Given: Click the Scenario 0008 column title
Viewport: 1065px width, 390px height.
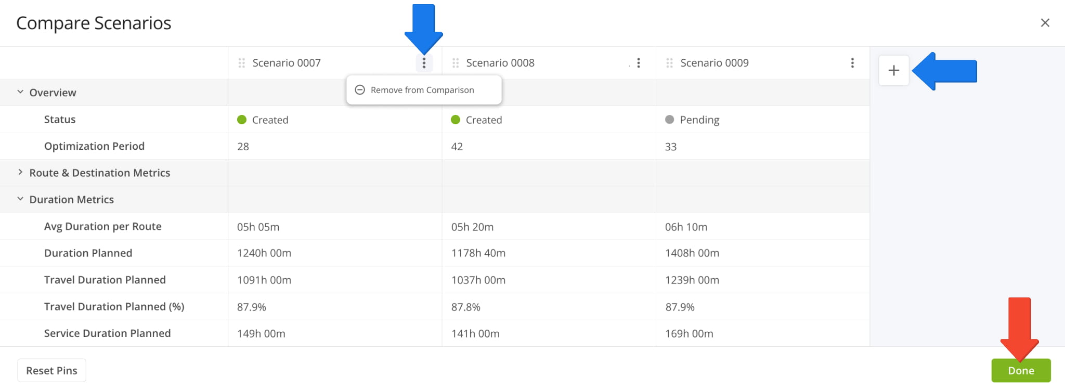Looking at the screenshot, I should 500,63.
